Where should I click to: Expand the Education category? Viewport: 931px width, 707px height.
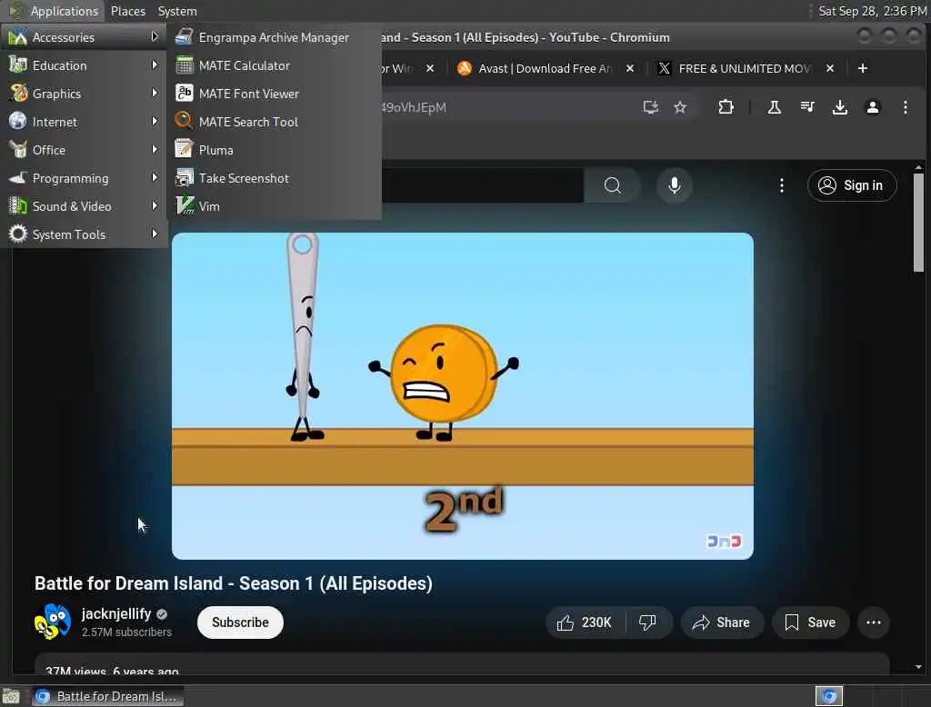coord(83,65)
